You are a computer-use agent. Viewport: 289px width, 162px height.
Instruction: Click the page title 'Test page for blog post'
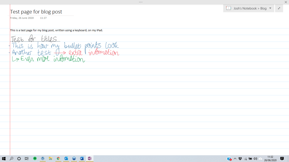[36, 12]
